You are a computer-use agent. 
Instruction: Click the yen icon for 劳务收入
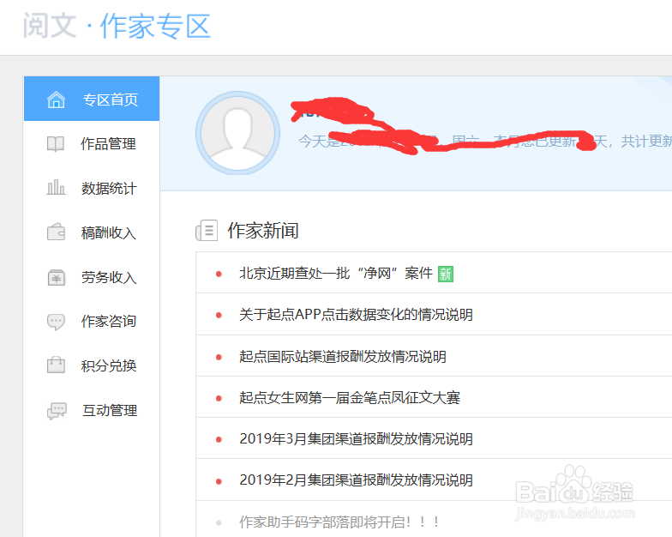(x=57, y=277)
